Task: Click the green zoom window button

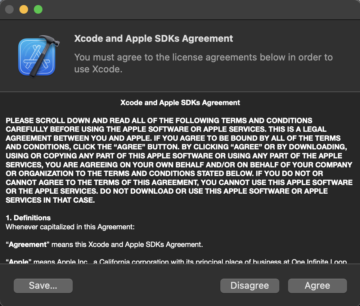Action: (x=38, y=9)
